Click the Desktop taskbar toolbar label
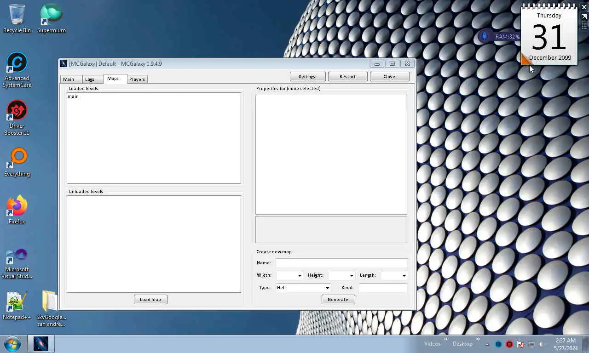Screen dimensions: 589x353 [x=462, y=344]
